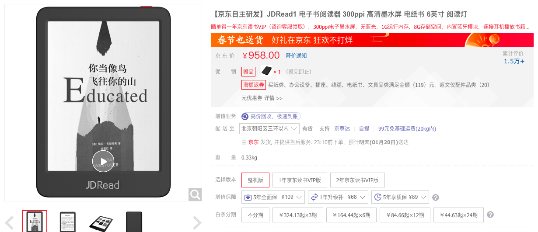
Task: Click the 满额返券 coupon tag
Action: [x=253, y=85]
